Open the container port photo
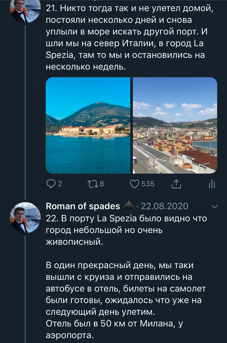Viewport: 227px width, 343px height. pyautogui.click(x=175, y=125)
